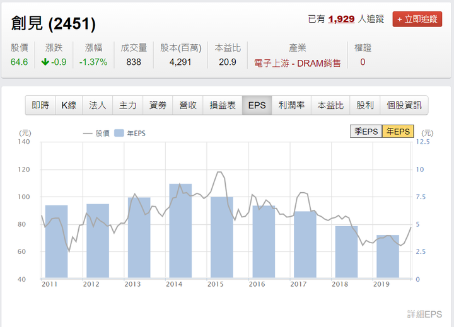Click the 2016 annual EPS bar

click(264, 242)
